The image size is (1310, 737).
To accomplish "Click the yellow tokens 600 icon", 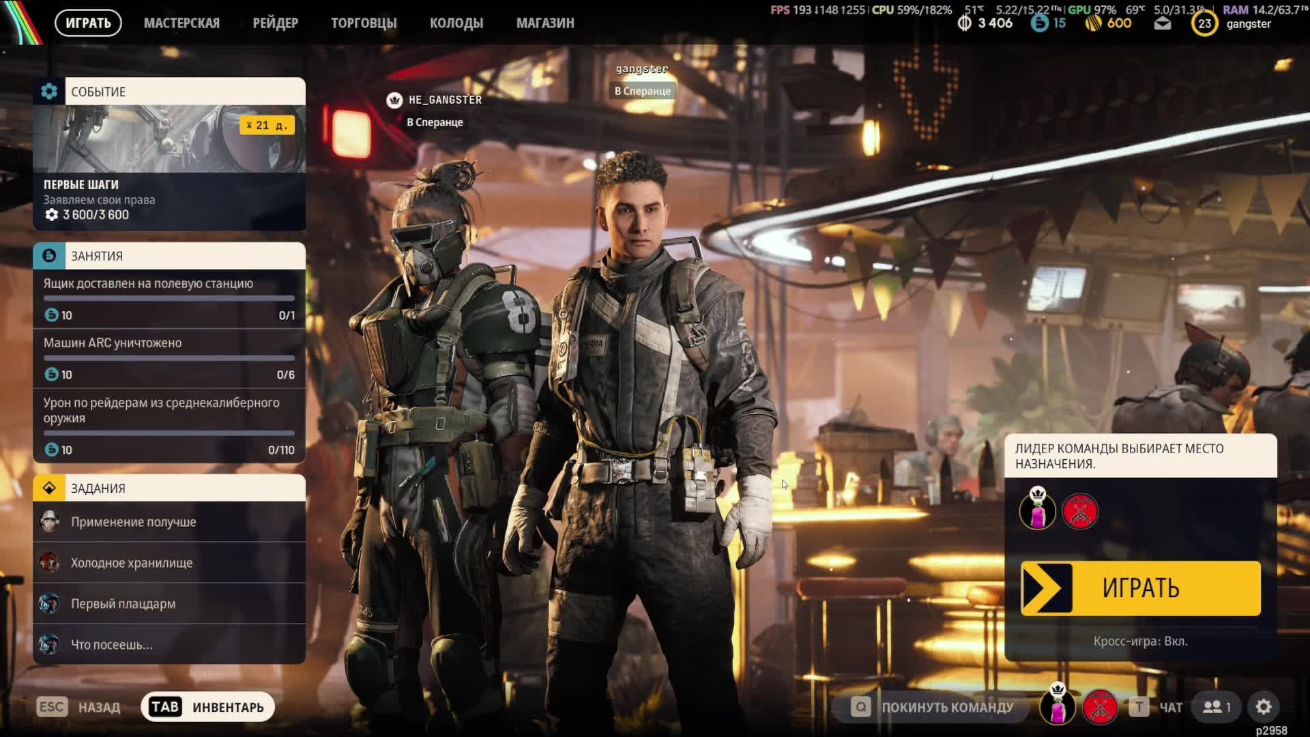I will pyautogui.click(x=1093, y=23).
